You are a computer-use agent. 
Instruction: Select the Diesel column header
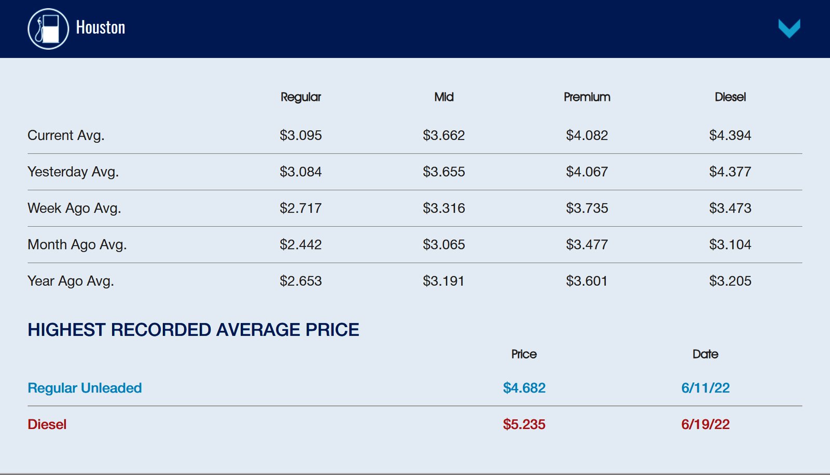coord(730,97)
